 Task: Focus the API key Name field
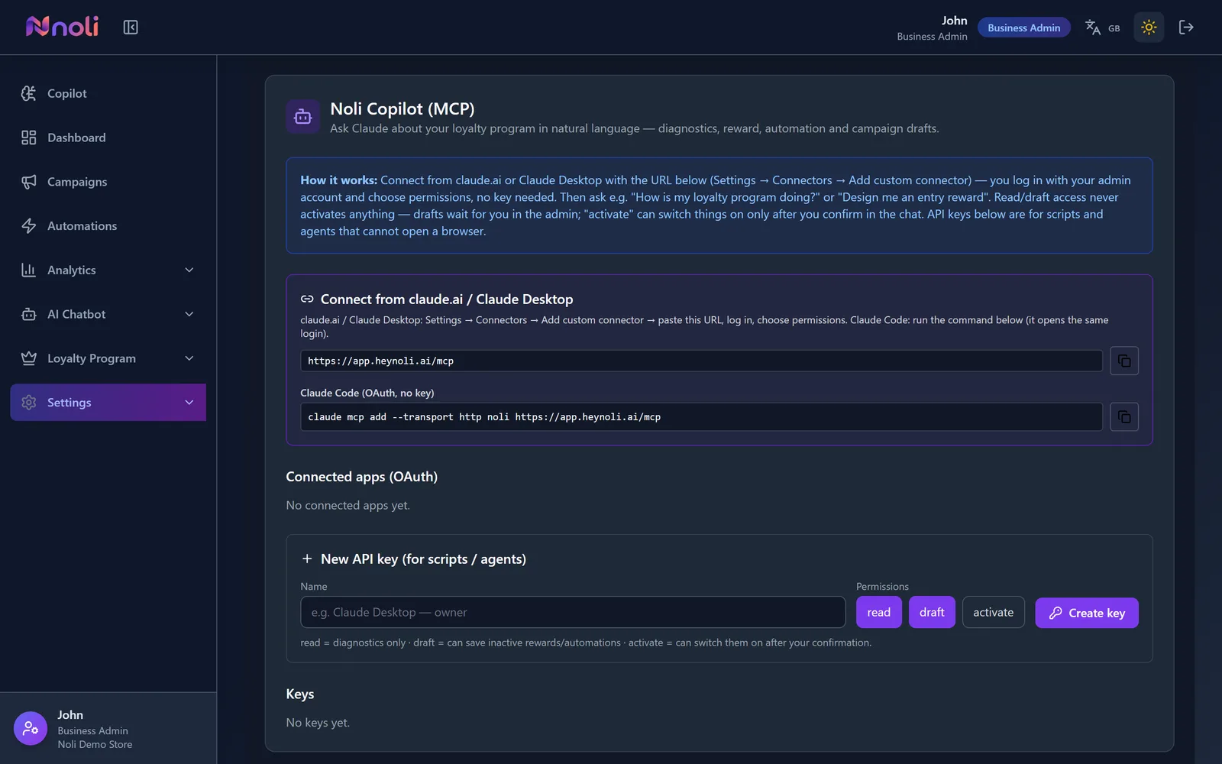[573, 613]
